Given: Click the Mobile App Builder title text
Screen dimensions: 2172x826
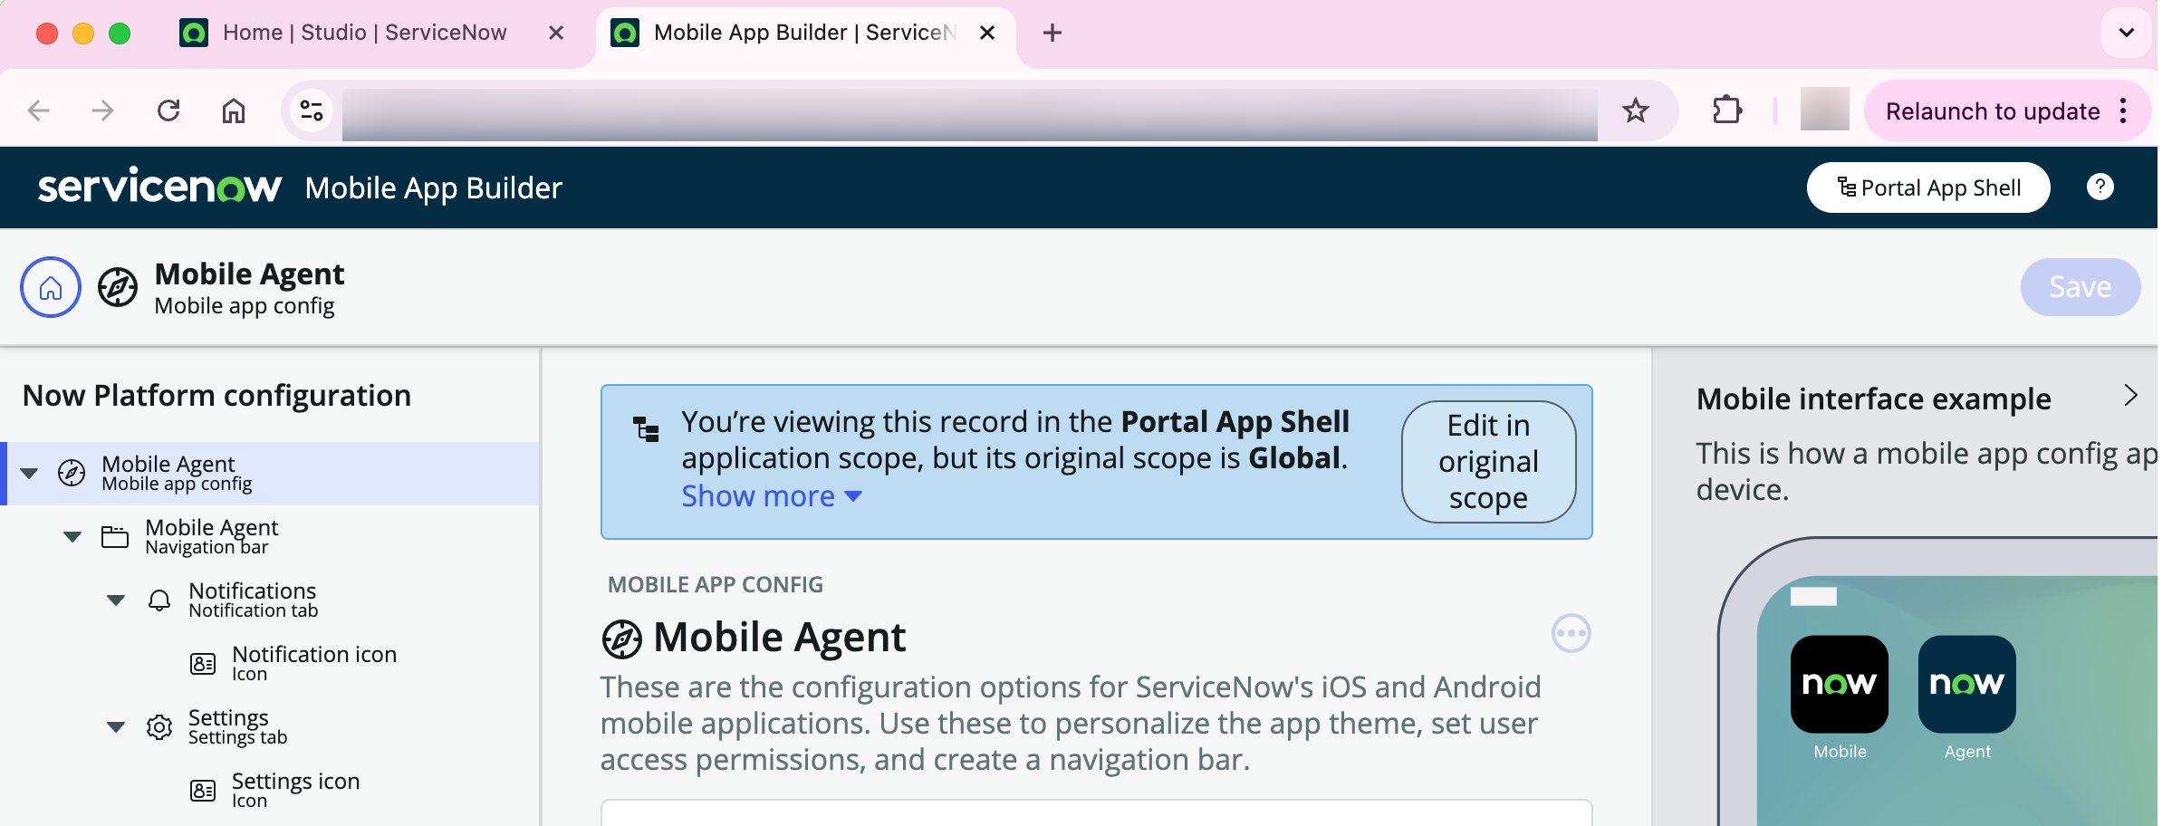Looking at the screenshot, I should 433,187.
